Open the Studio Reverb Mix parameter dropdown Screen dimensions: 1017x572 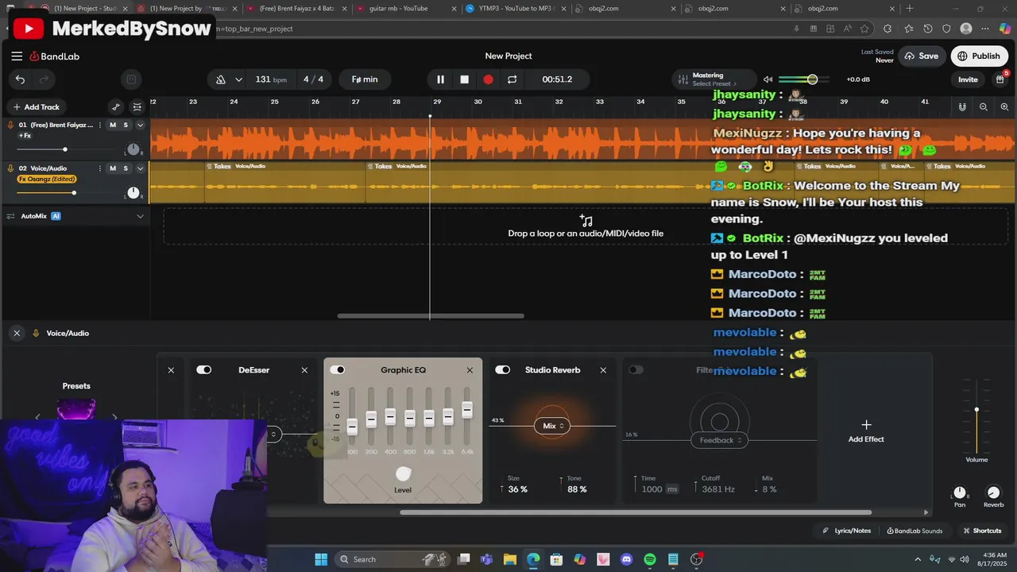coord(553,426)
